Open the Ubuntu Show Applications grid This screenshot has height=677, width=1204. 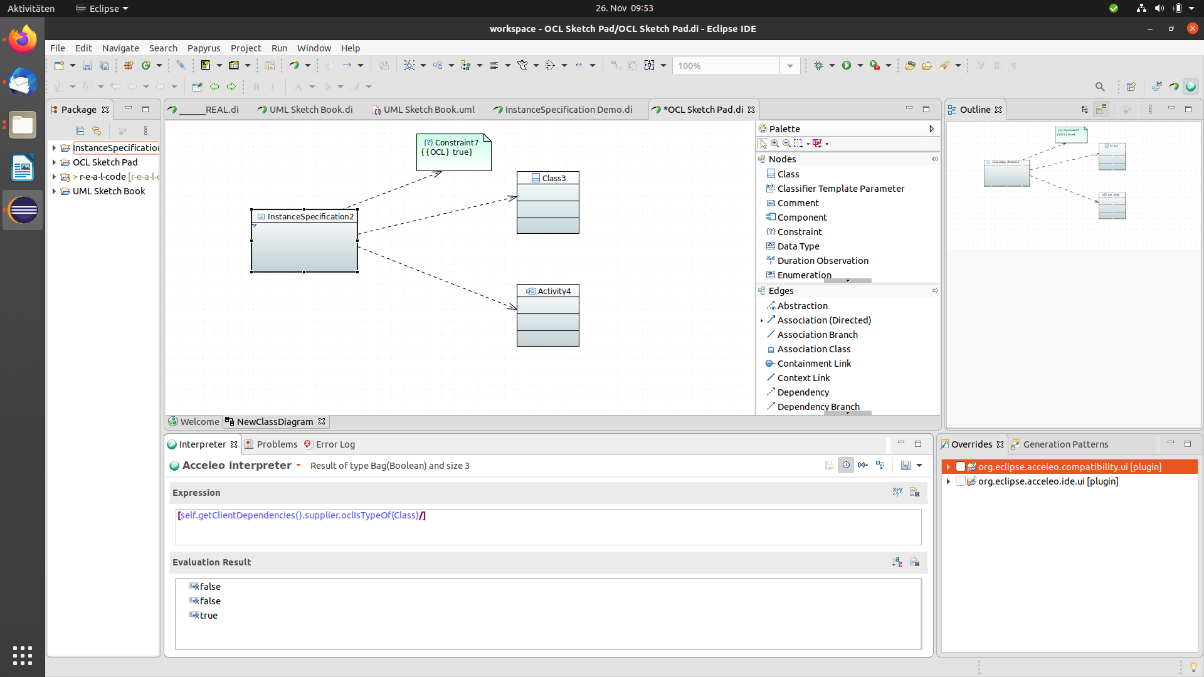[x=23, y=655]
